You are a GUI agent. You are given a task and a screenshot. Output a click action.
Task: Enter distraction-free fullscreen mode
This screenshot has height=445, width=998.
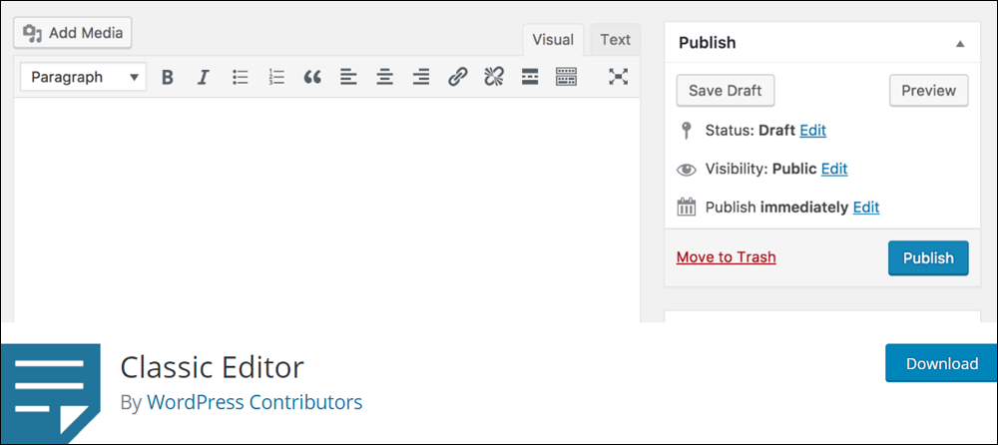click(x=618, y=78)
